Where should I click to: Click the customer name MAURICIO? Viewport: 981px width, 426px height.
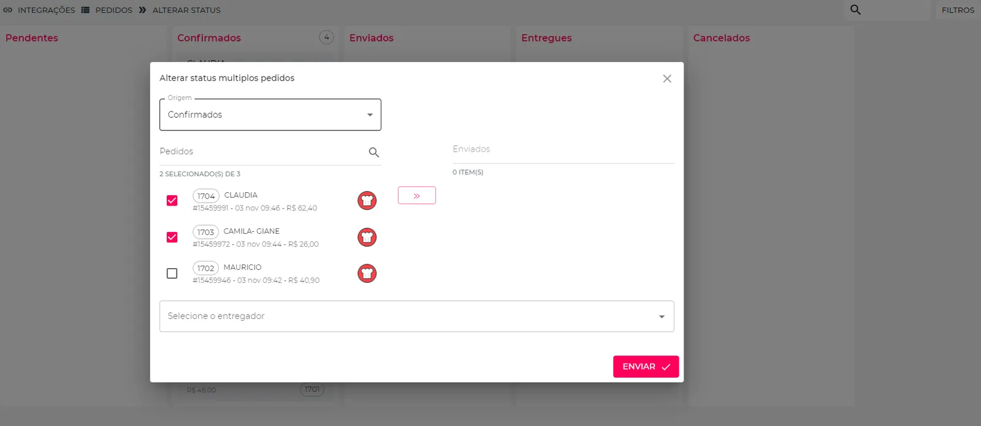click(242, 267)
